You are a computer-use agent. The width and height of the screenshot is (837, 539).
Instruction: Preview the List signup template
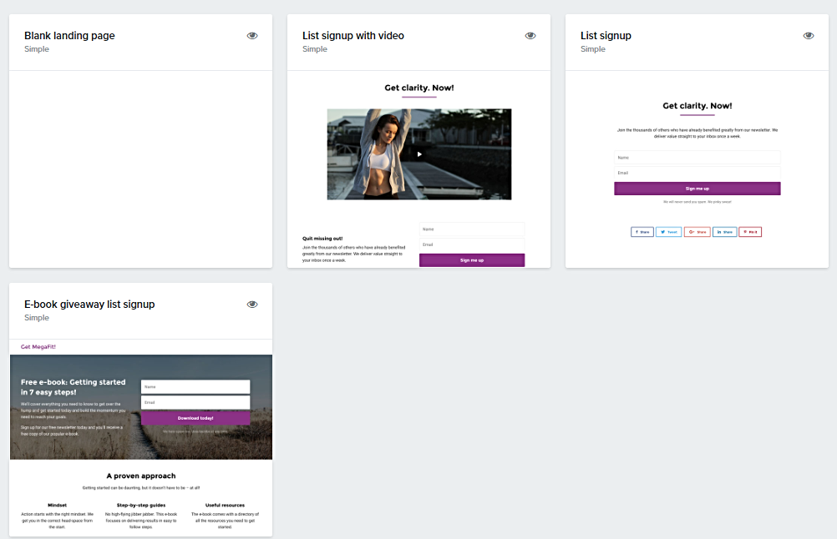click(x=809, y=36)
